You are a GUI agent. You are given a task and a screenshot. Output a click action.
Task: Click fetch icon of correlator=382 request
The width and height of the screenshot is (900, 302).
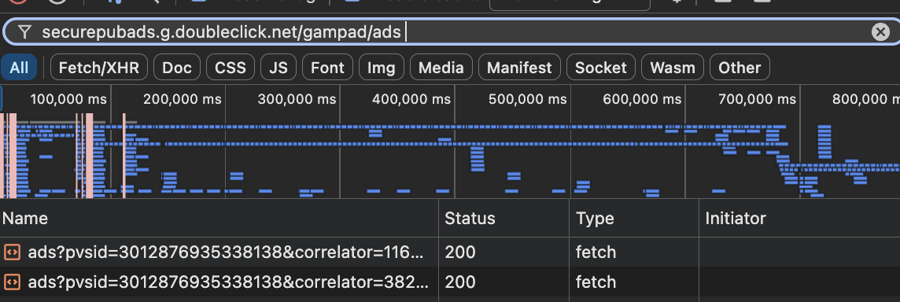click(x=12, y=282)
